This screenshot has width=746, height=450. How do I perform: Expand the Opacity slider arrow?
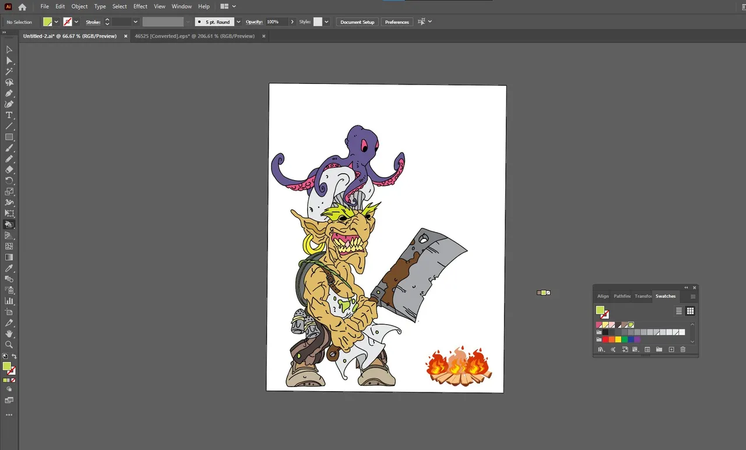tap(292, 22)
